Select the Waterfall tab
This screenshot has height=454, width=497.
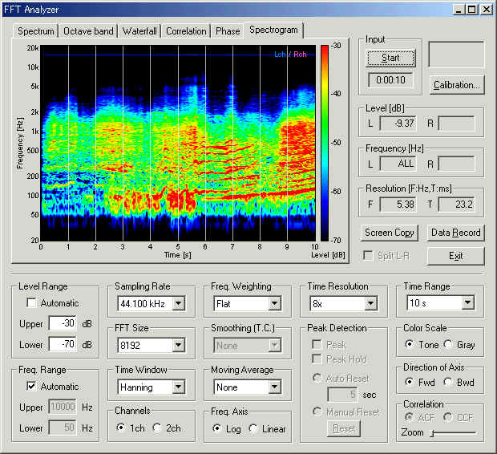pos(140,31)
